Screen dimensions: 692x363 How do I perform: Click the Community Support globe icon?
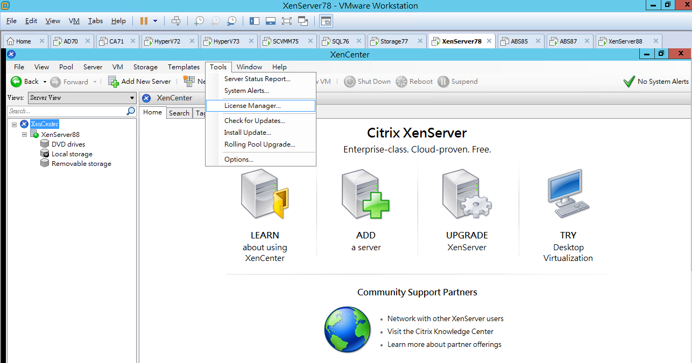[x=348, y=329]
